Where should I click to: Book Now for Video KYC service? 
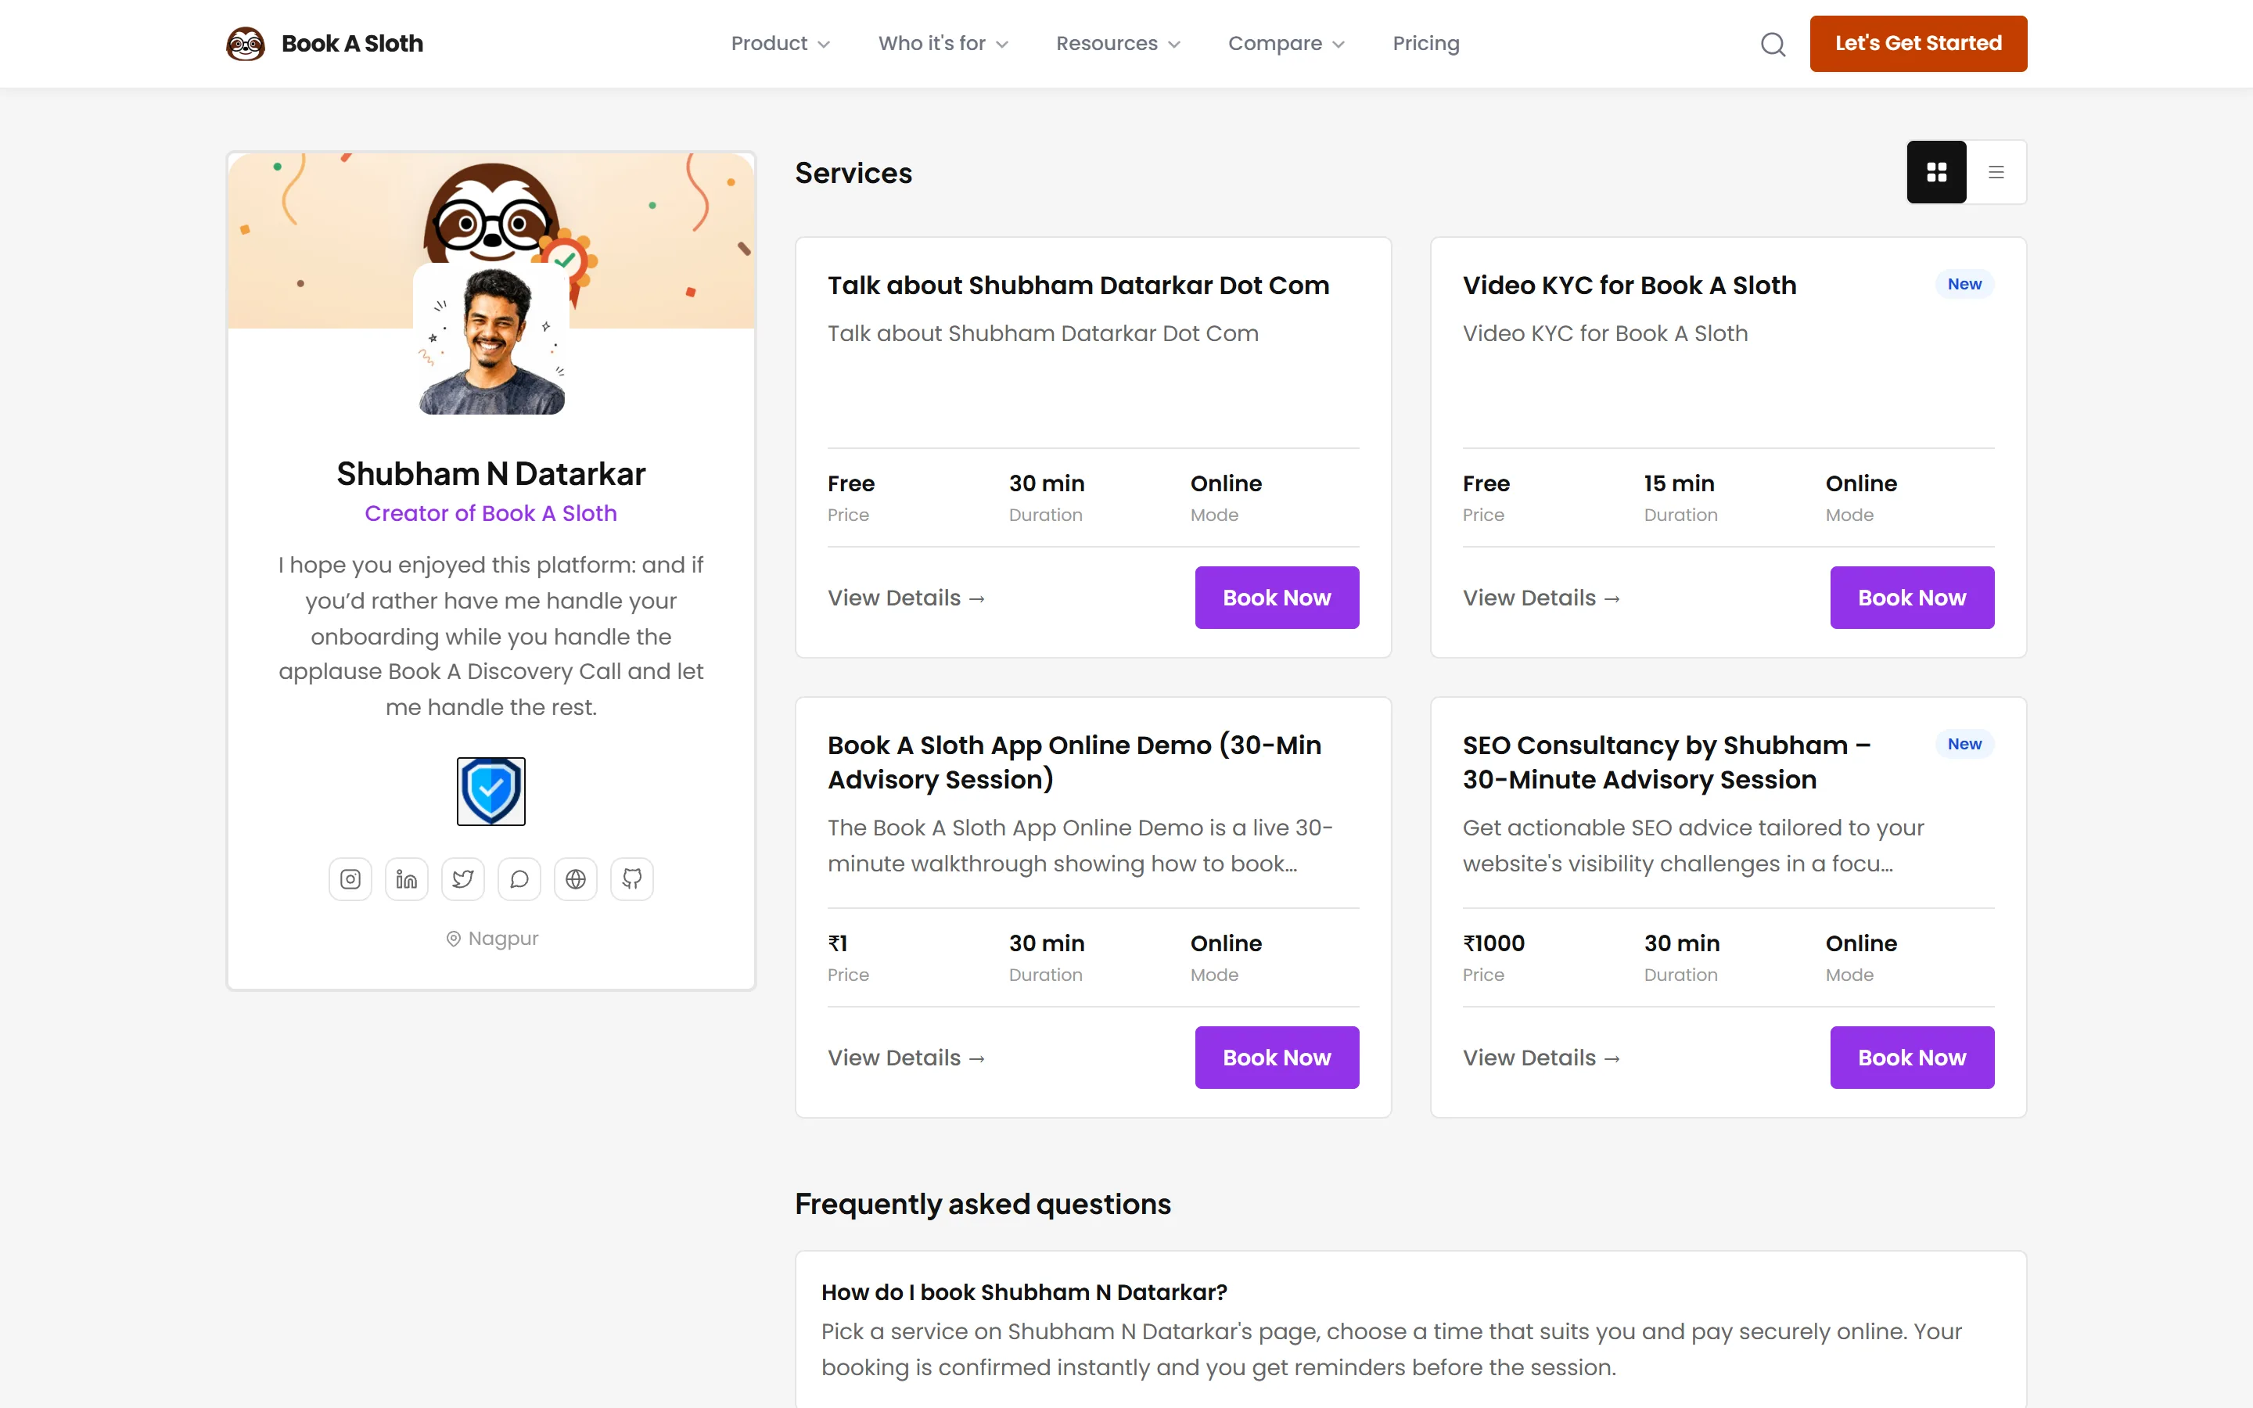pyautogui.click(x=1911, y=598)
